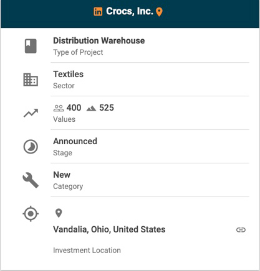The image size is (260, 271).
Task: Select the Distribution Warehouse text
Action: coord(99,40)
